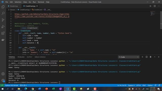Image resolution: width=162 pixels, height=91 pixels.
Task: Open the Source Control view
Action: [3, 20]
